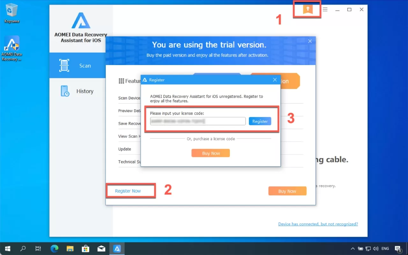
Task: Click the Register dialog title icon
Action: (145, 80)
